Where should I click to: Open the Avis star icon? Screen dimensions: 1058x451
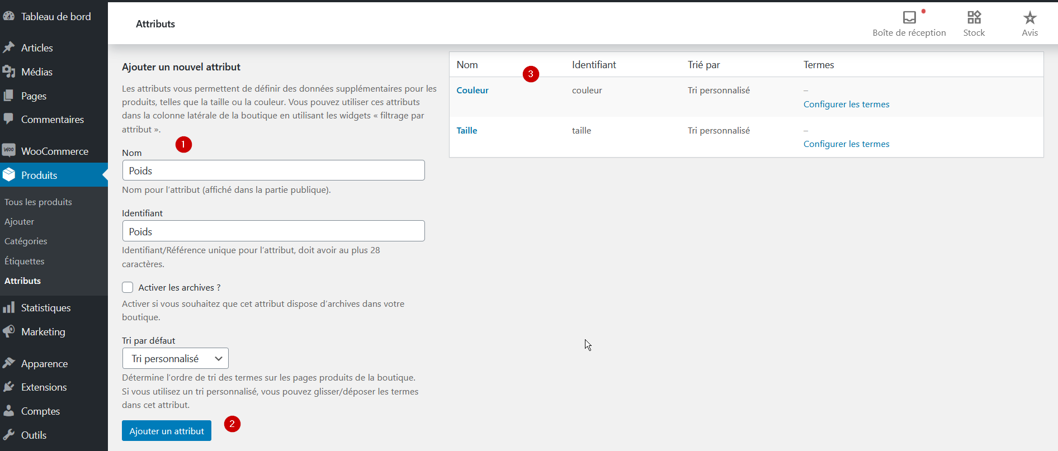(1030, 17)
